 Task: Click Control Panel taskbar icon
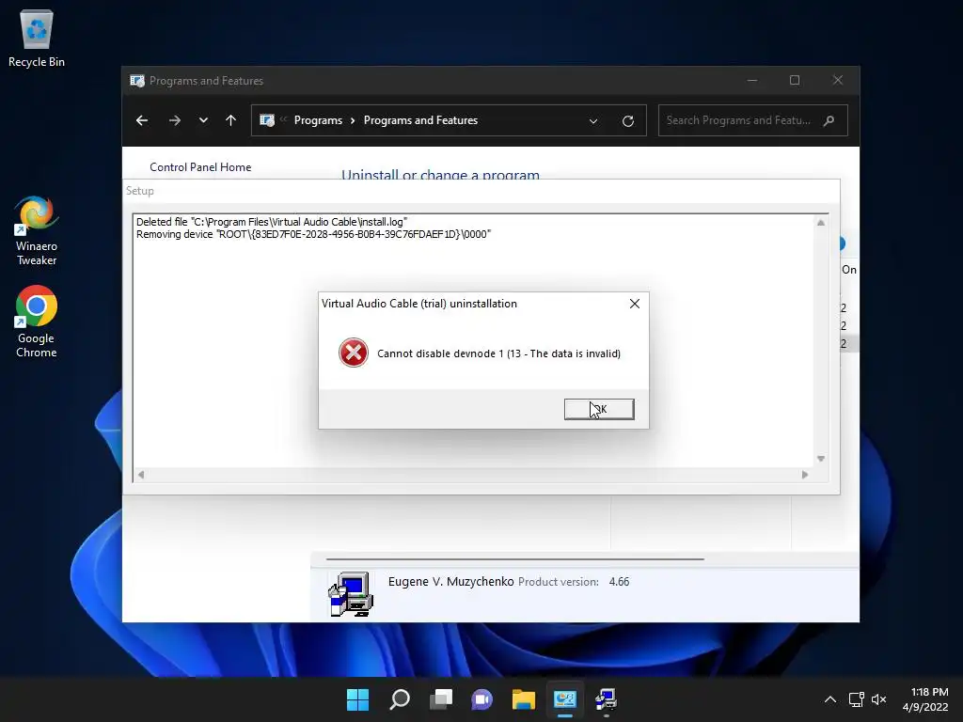pyautogui.click(x=565, y=699)
